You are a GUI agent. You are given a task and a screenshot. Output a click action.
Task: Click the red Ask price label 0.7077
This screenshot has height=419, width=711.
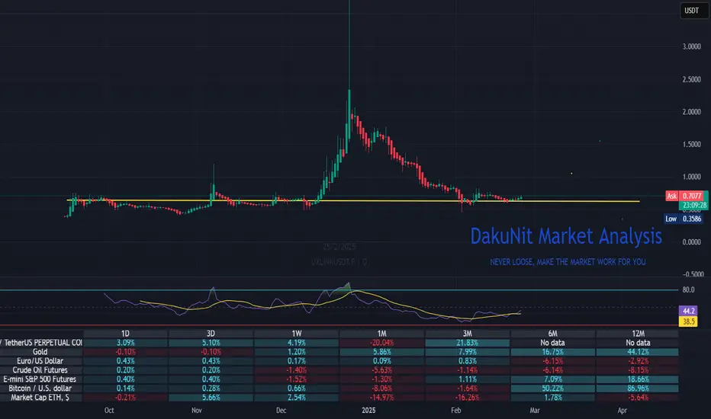[693, 196]
